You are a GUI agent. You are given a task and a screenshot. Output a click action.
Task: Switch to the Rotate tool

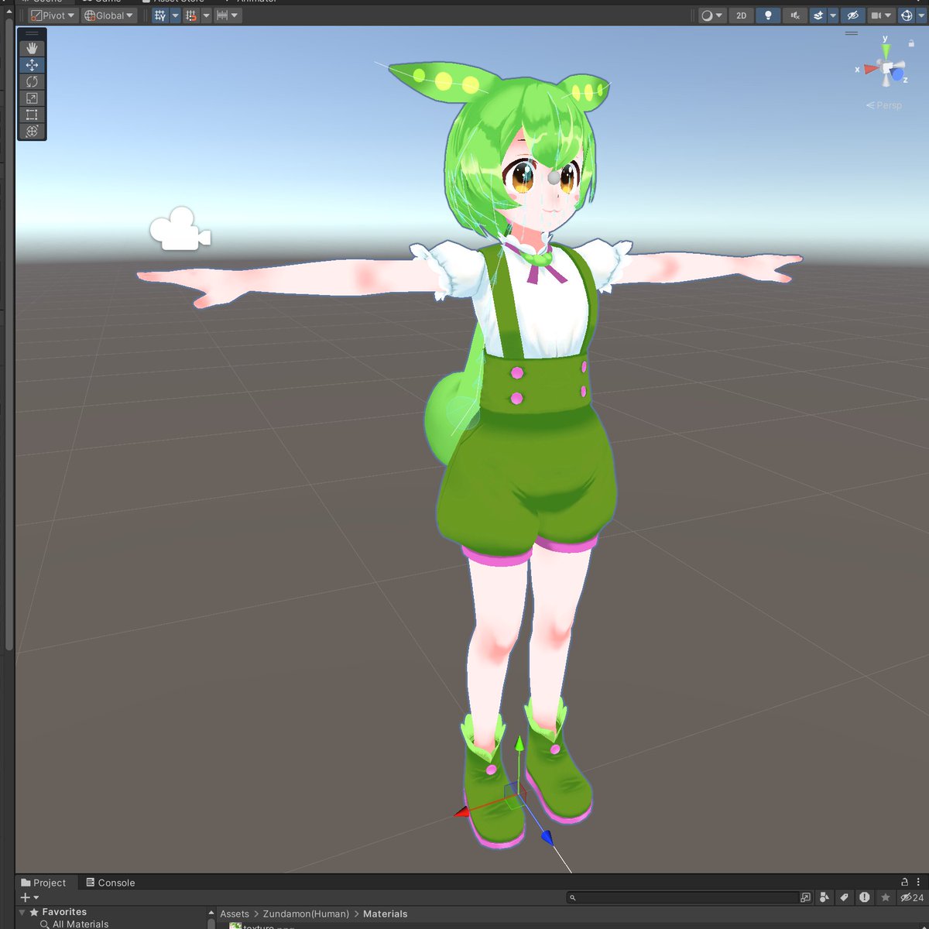tap(32, 81)
